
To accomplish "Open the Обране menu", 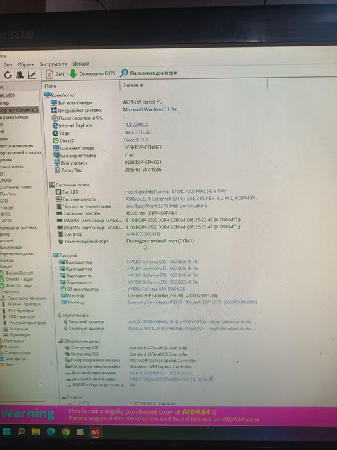I will coord(26,64).
